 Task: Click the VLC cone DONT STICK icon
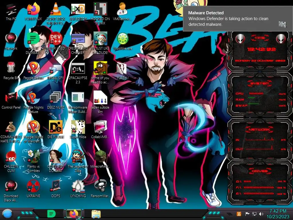click(x=56, y=13)
